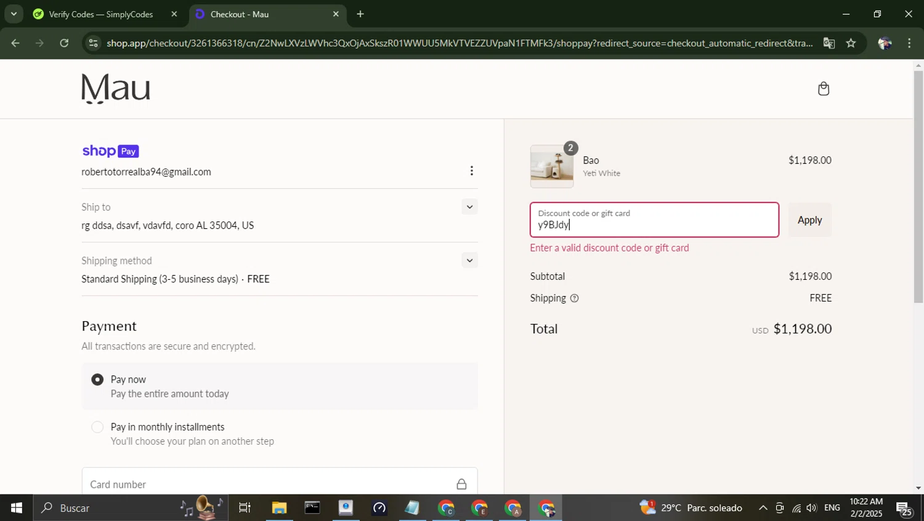924x521 pixels.
Task: Open Windows Start menu
Action: click(x=16, y=508)
